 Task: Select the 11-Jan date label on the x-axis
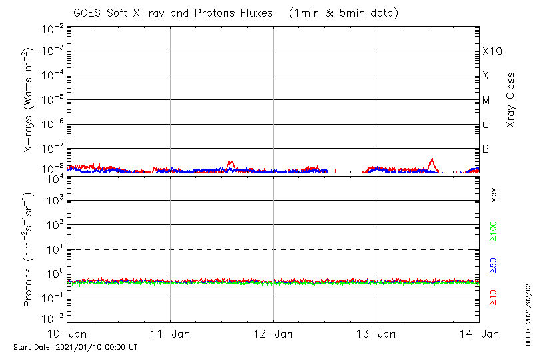coord(171,334)
